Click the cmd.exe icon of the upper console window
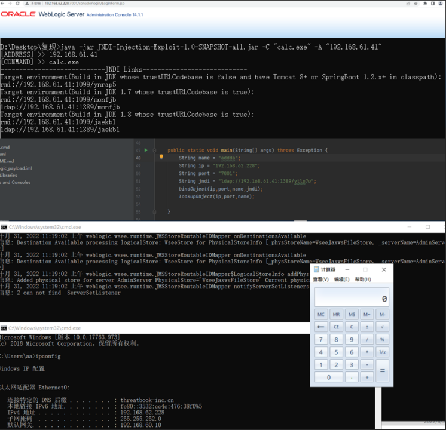The height and width of the screenshot is (430, 446). (4, 227)
